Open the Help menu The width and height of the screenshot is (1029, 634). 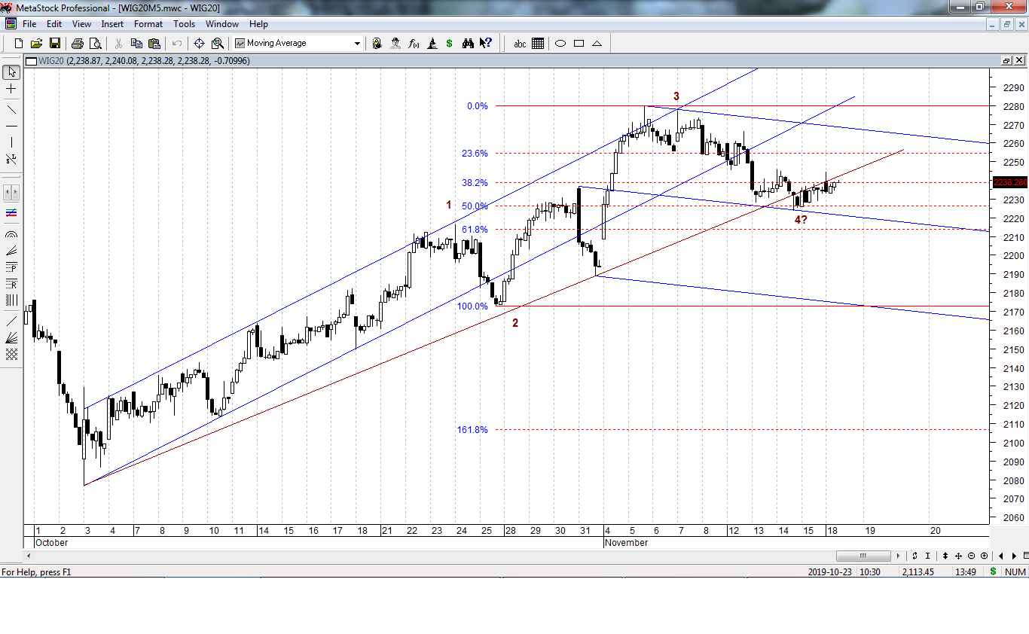[x=258, y=24]
